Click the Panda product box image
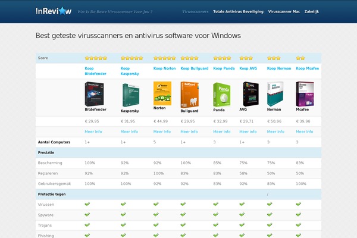357x238 pixels. (x=222, y=95)
